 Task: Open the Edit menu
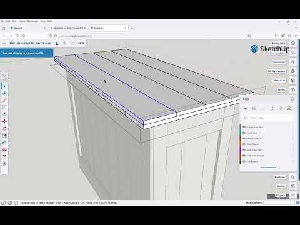pos(8,21)
